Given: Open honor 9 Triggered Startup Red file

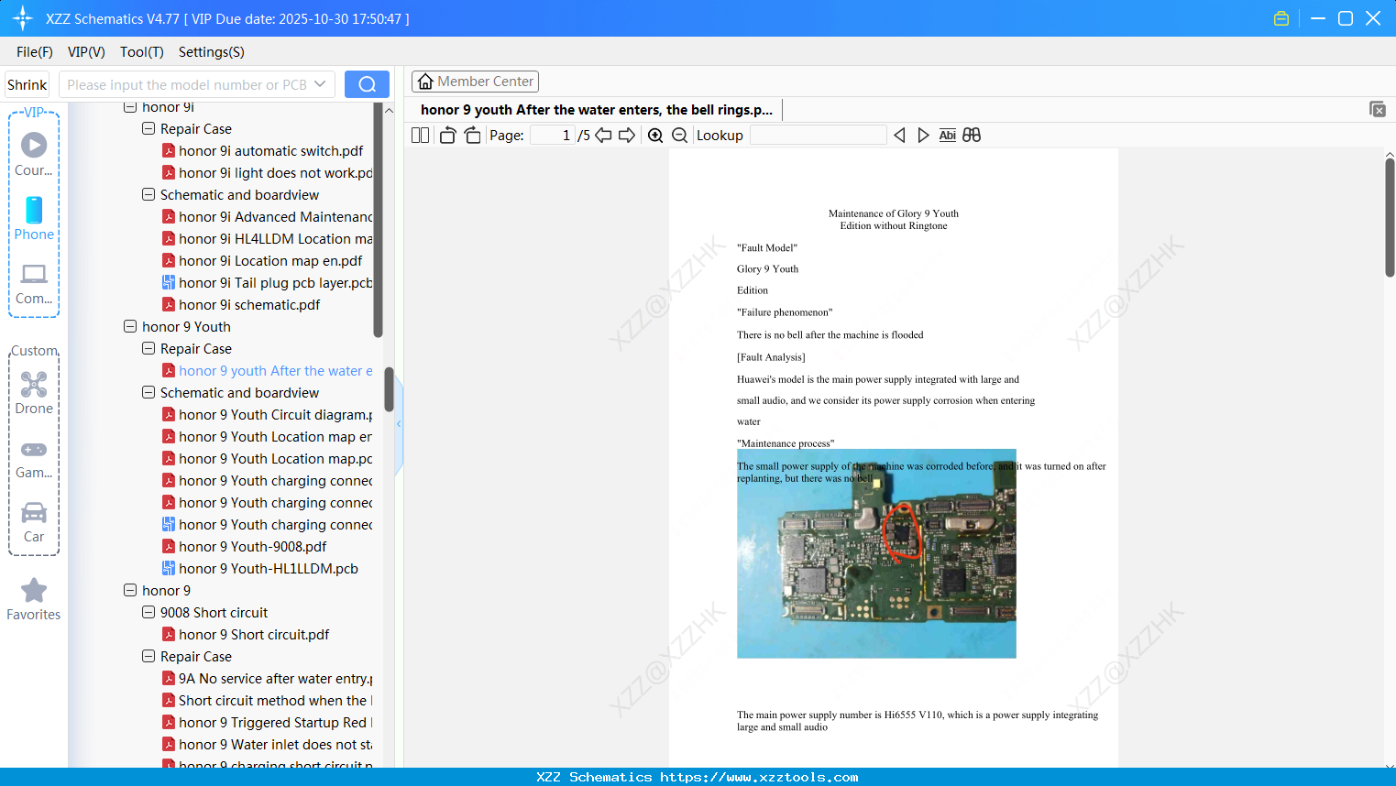Looking at the screenshot, I should point(276,722).
